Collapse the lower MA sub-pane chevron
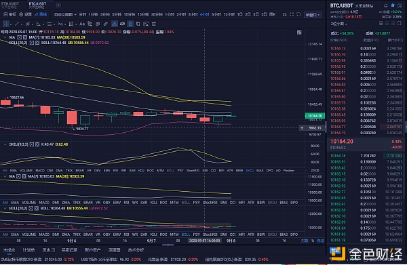The image size is (407, 265). tap(5, 176)
